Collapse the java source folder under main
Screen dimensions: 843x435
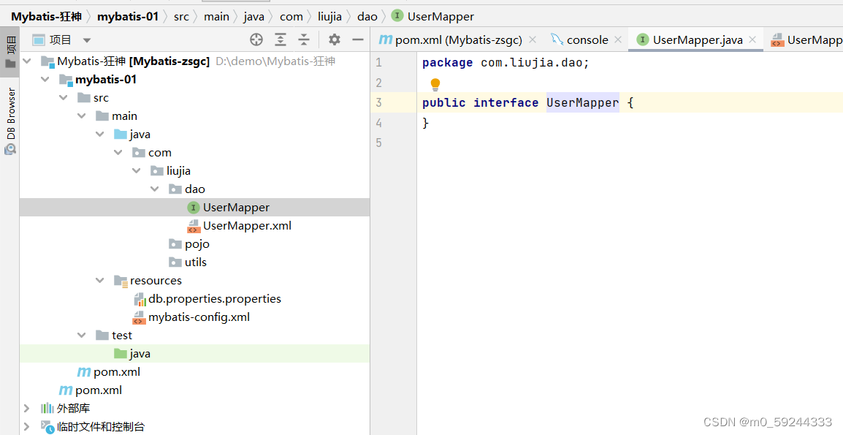pos(100,134)
